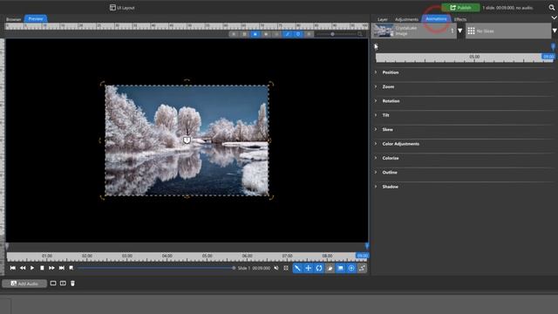
Task: Toggle the mute speaker icon beside slide time
Action: coord(276,268)
